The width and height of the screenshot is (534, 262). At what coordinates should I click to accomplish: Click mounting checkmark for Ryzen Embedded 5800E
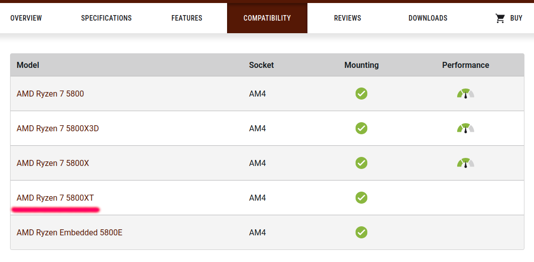[x=361, y=232]
